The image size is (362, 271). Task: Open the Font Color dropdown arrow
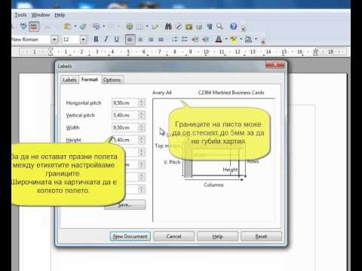(x=226, y=39)
